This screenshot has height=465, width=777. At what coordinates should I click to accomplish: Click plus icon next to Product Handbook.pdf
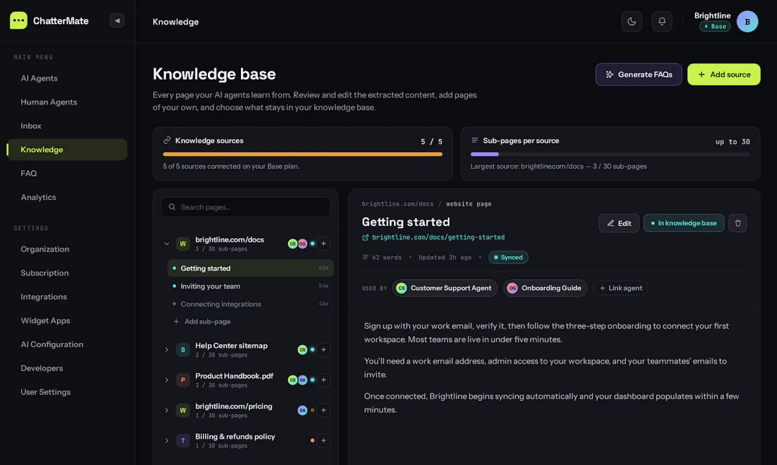(323, 380)
